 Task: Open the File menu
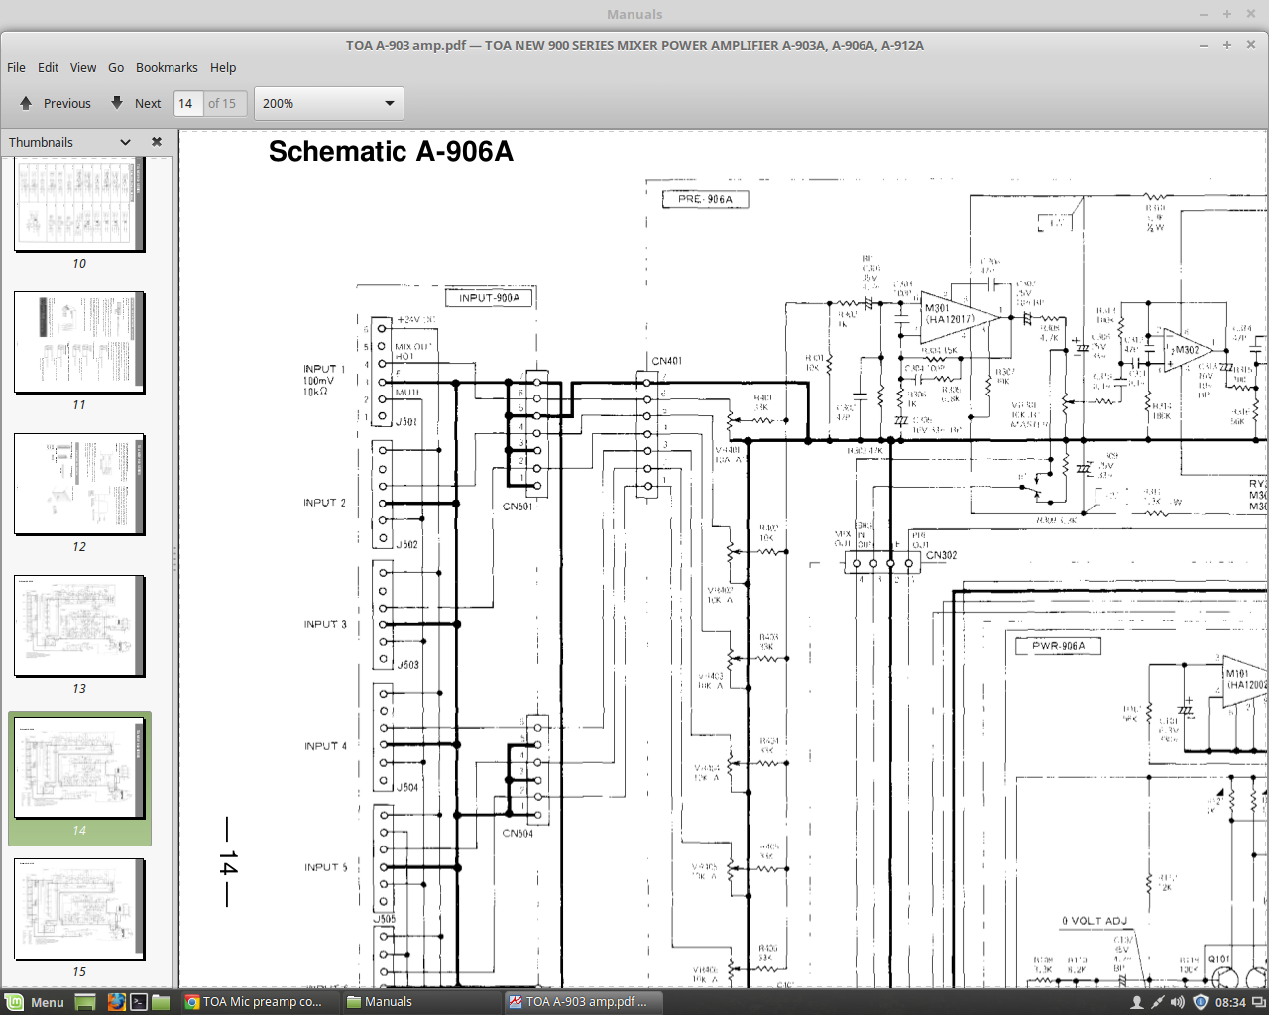coord(16,67)
